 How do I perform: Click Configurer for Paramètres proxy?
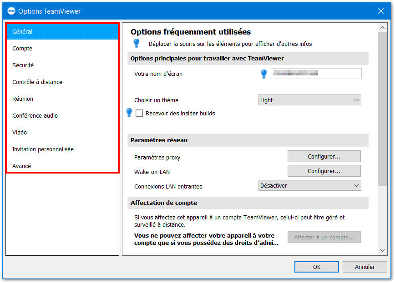coord(324,156)
